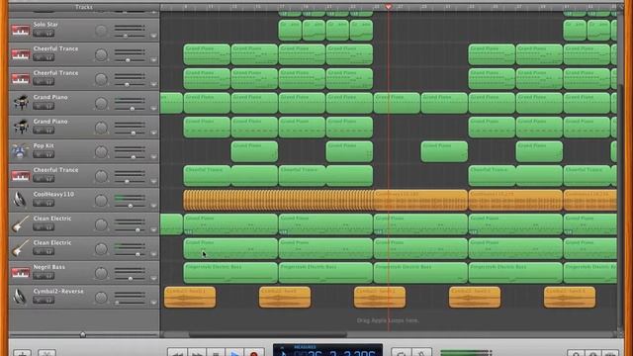
Task: Mute the Negril Bass track
Action: pos(39,276)
